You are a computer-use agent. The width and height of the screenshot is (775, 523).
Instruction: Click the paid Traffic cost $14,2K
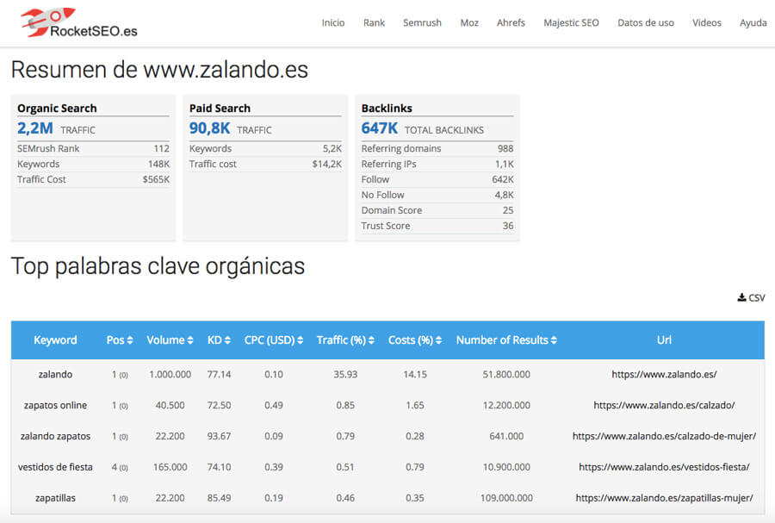point(326,164)
